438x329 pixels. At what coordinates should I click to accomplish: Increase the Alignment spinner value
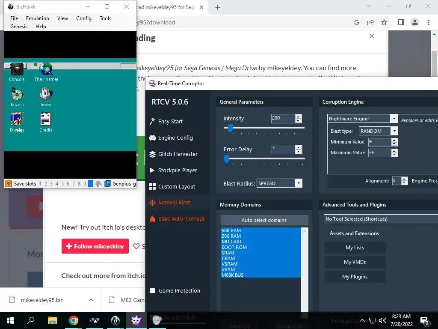coord(404,179)
